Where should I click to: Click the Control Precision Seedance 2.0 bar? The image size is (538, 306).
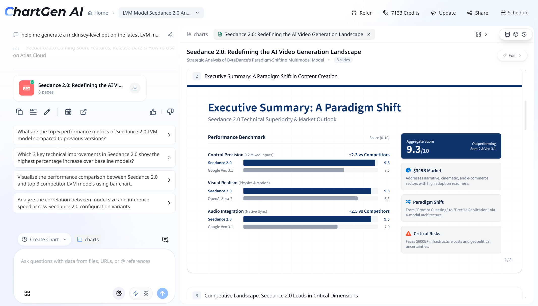[x=309, y=163]
